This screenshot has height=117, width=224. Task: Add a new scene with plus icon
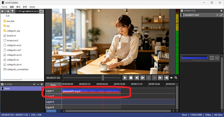pos(34,84)
